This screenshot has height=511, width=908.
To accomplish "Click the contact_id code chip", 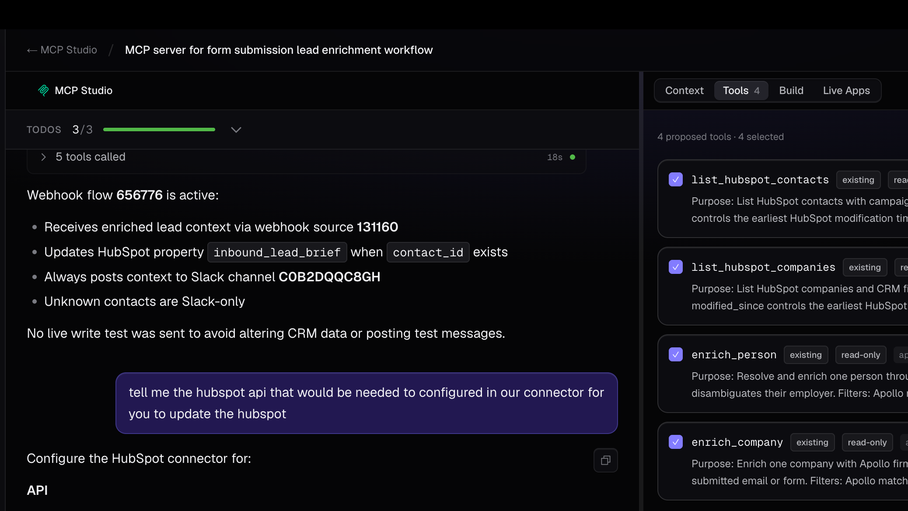I will coord(428,252).
